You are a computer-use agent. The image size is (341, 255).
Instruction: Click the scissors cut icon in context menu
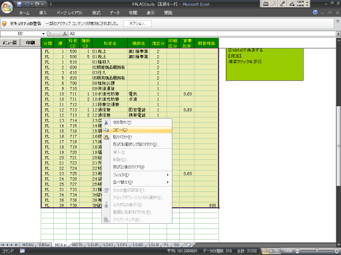[x=107, y=123]
